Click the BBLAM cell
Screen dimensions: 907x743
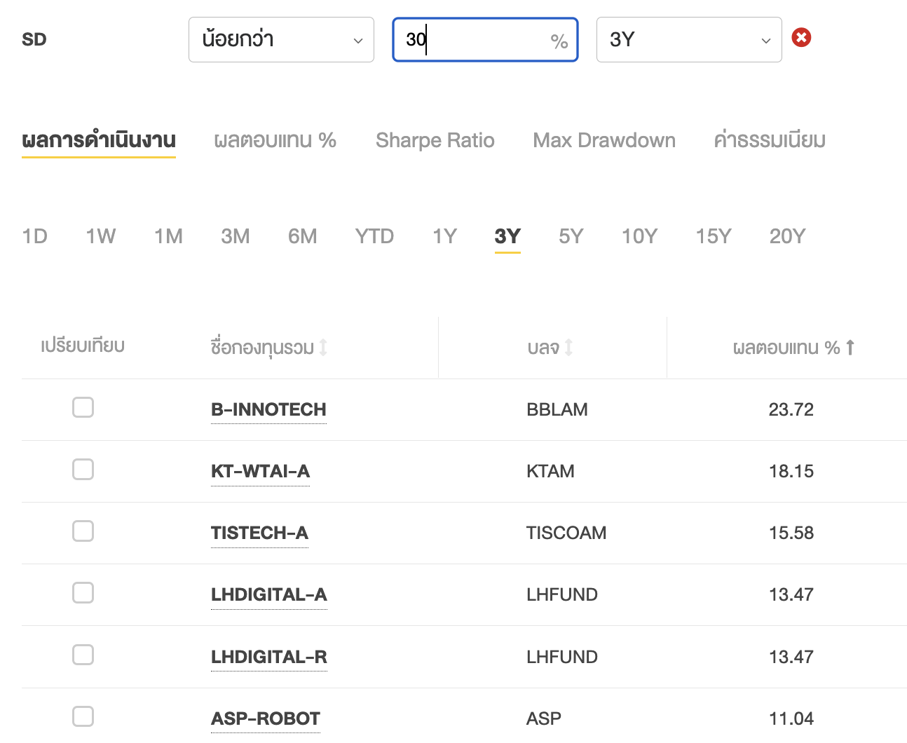(x=557, y=409)
